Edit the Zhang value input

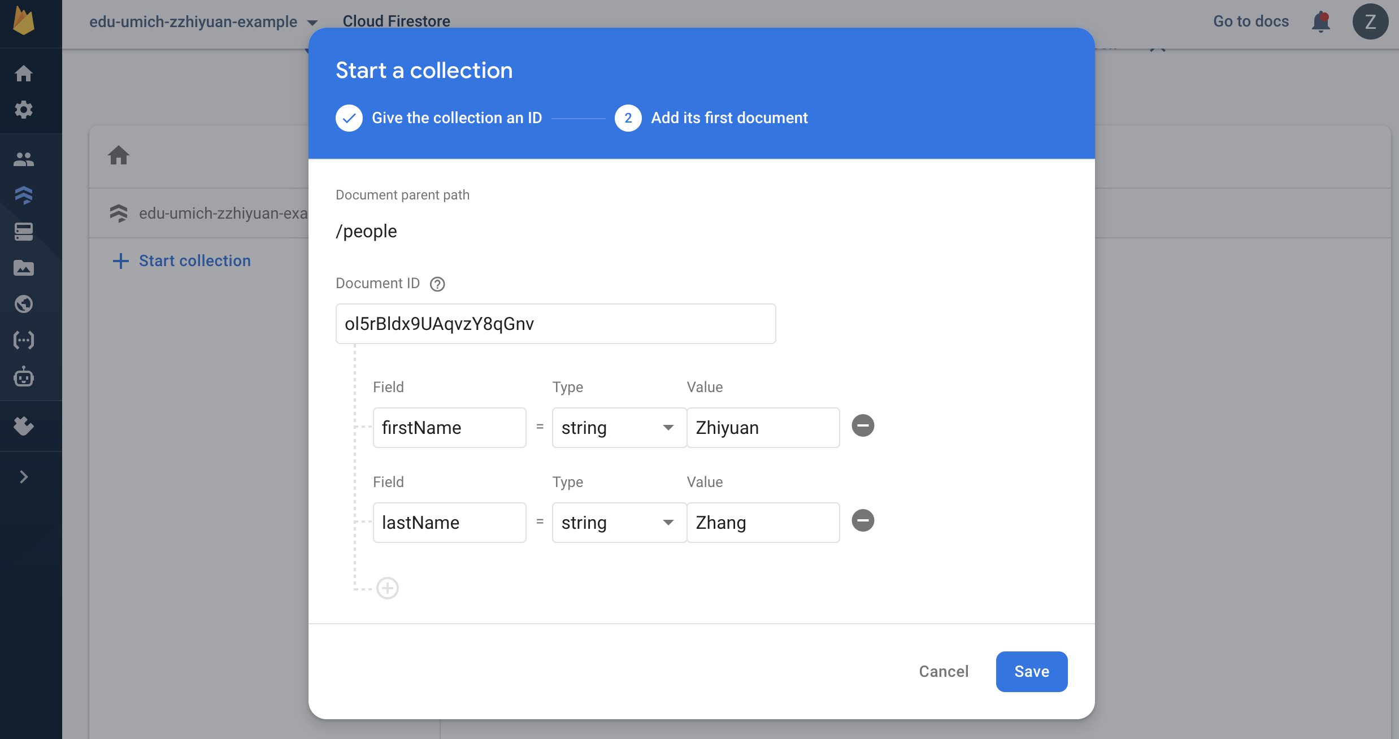click(763, 523)
